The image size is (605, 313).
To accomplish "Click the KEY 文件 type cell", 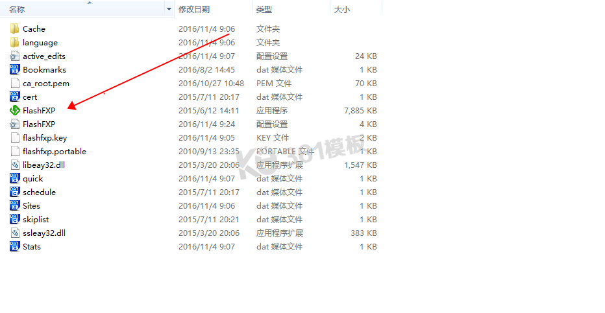I will point(273,138).
